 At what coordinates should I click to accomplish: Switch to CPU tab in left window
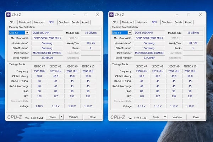click(x=12, y=22)
